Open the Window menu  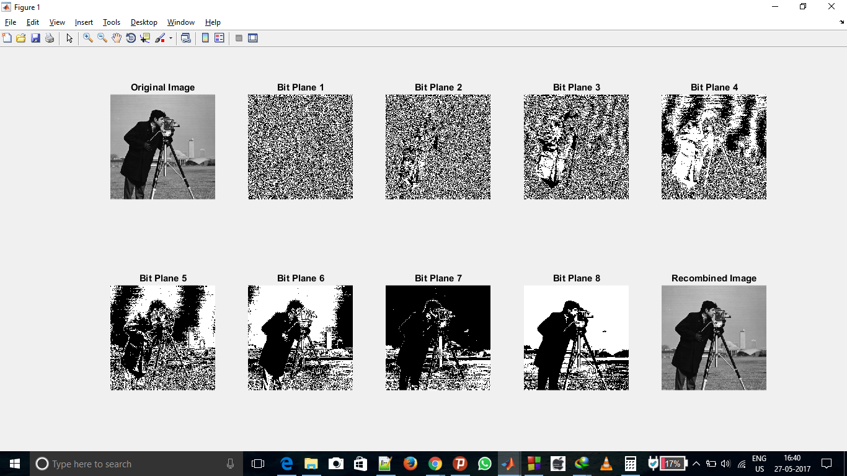pos(181,22)
